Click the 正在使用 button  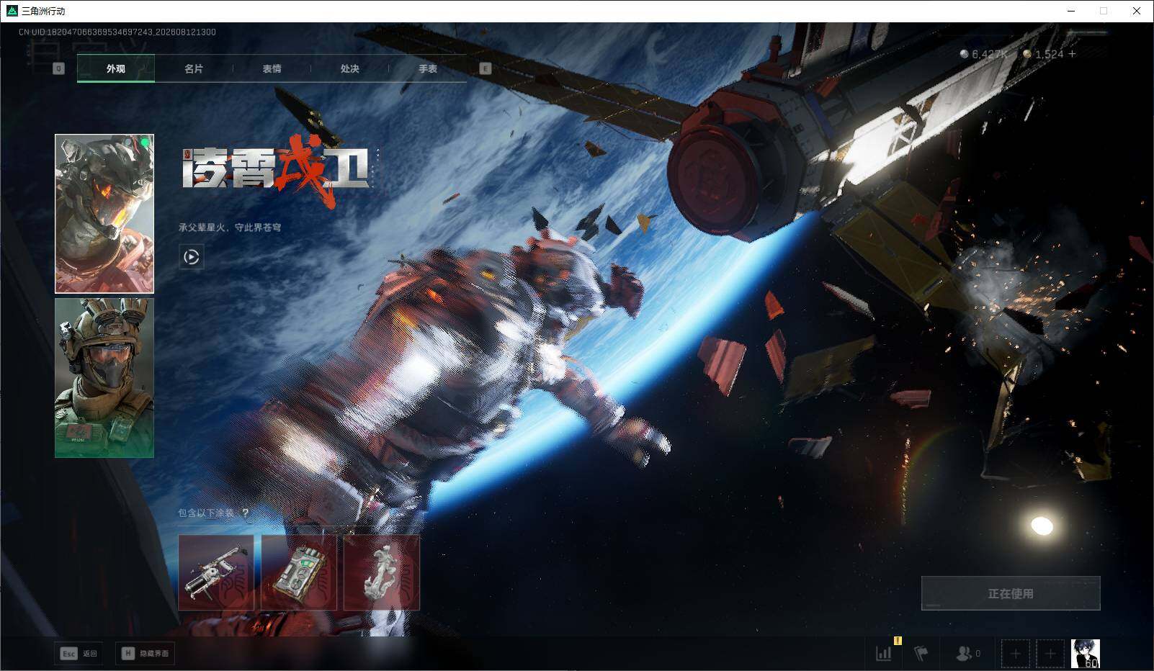(1011, 593)
